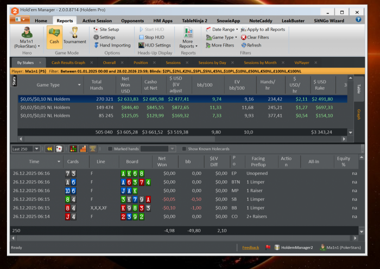Viewport: 380px width, 269px height.
Task: Open the help question mark icon
Action: 358,19
